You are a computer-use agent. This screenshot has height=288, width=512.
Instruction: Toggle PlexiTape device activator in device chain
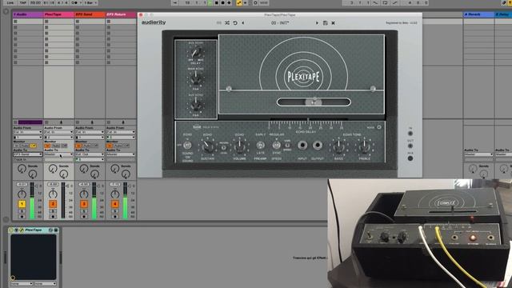(x=11, y=230)
